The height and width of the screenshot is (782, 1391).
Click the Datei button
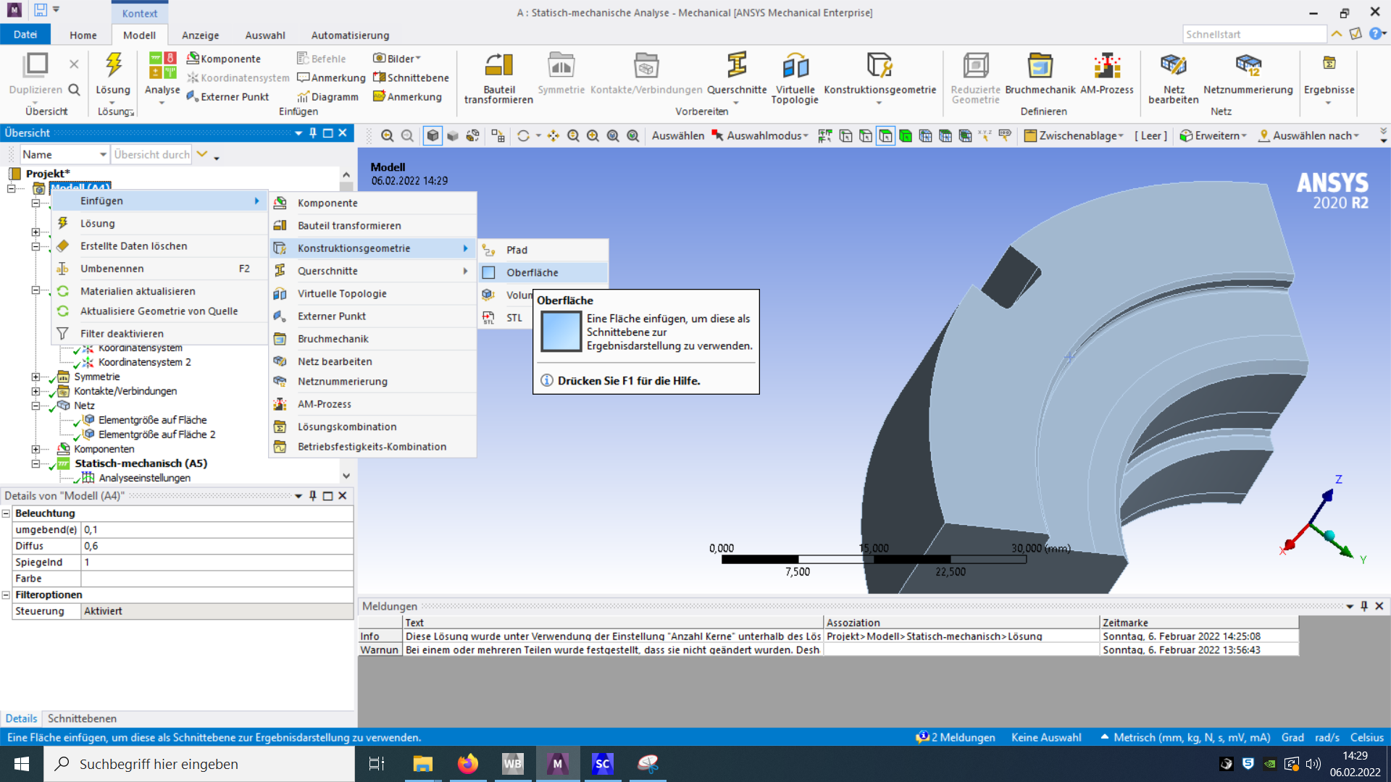coord(25,34)
